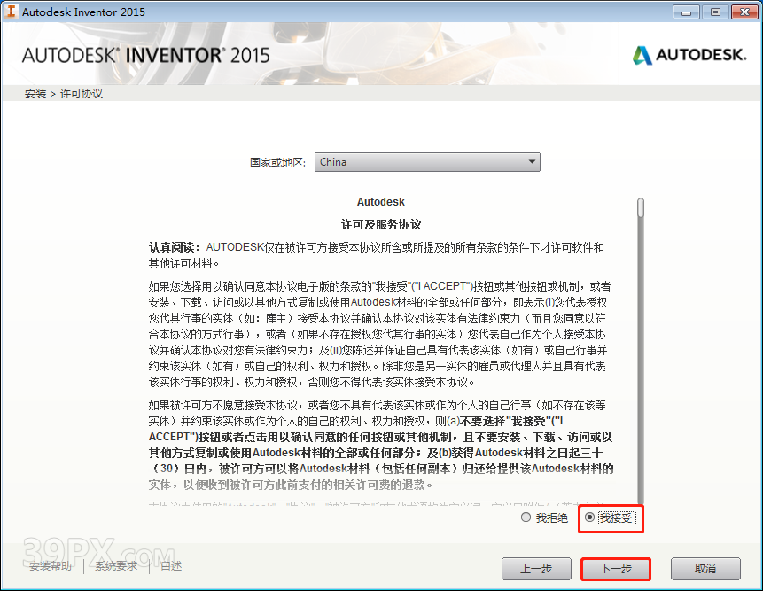Open the 安装帮助 link

tap(50, 565)
